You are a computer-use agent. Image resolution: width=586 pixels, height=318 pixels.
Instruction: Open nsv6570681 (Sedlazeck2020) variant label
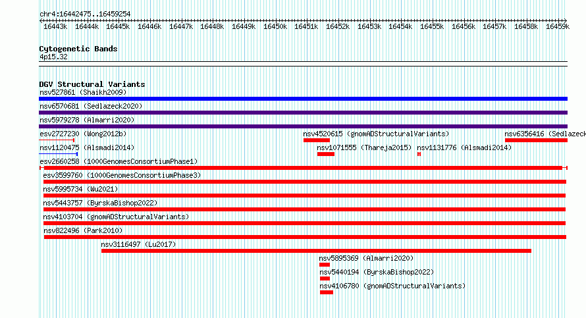pyautogui.click(x=91, y=106)
